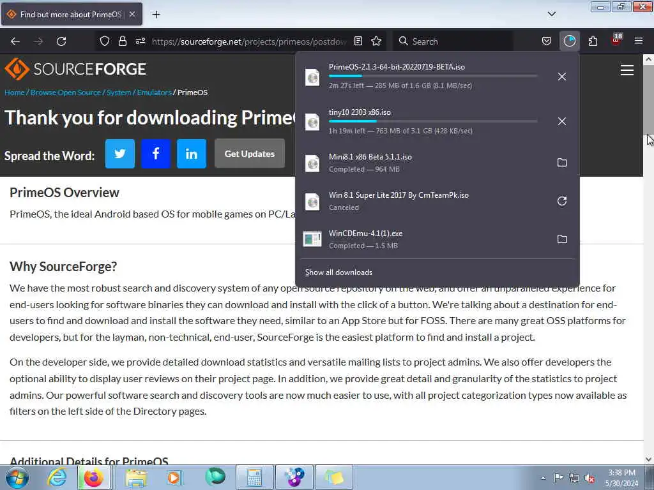Click the sourceforge.net URL address field
654x490 pixels.
click(249, 41)
